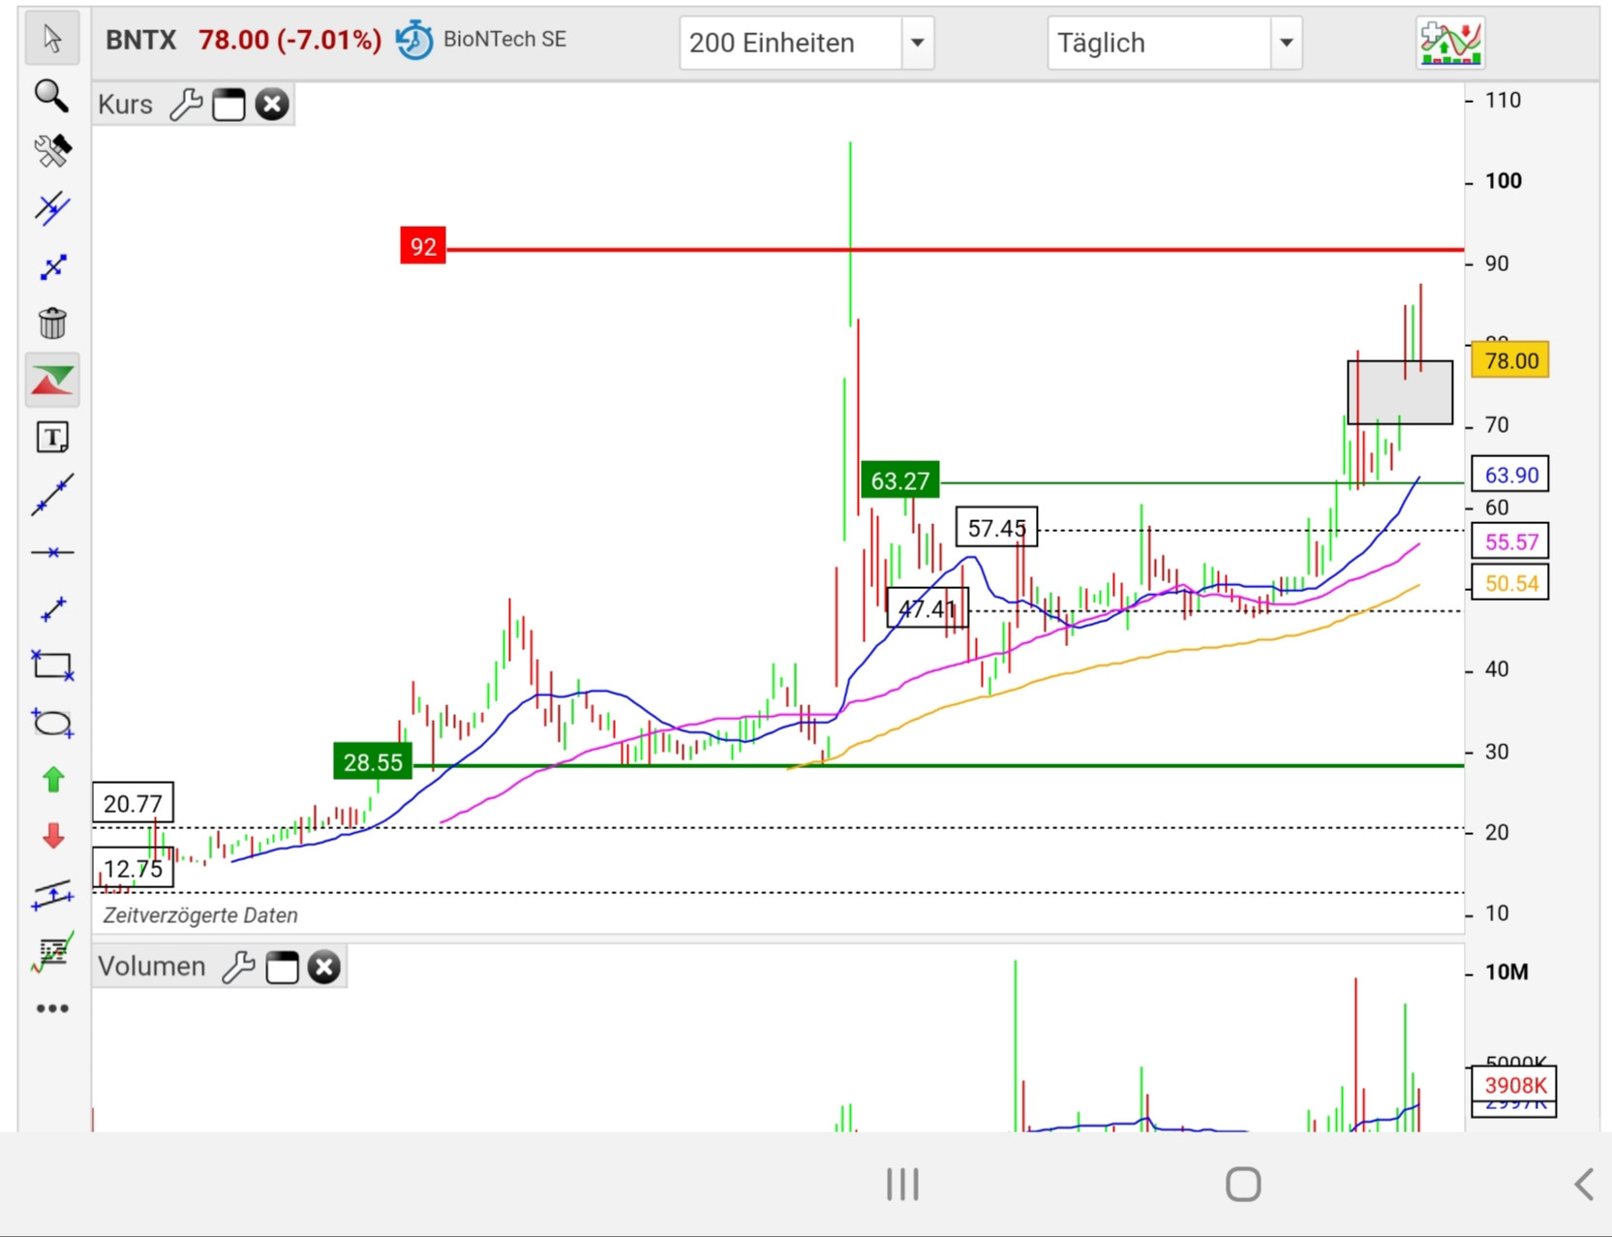Click the Volumen panel title
This screenshot has height=1237, width=1612.
(x=151, y=967)
